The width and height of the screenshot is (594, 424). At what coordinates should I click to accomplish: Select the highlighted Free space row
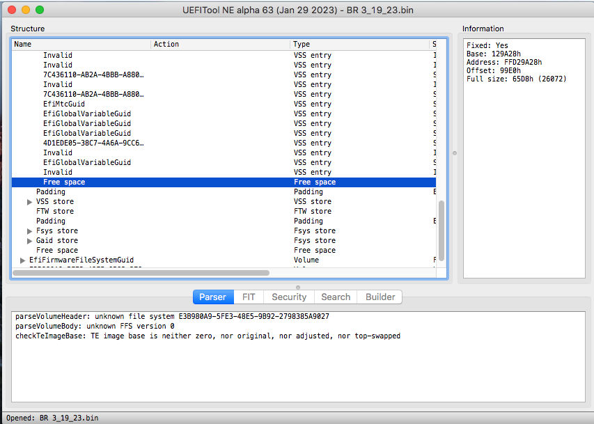(x=224, y=182)
